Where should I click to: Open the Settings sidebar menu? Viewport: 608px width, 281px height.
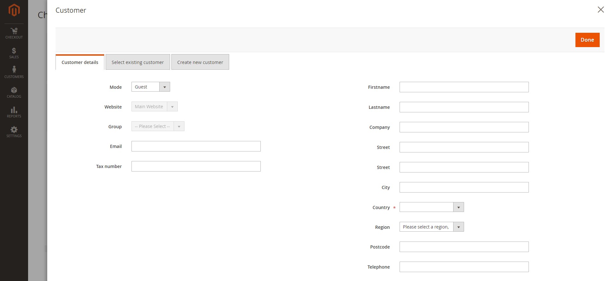pyautogui.click(x=14, y=132)
